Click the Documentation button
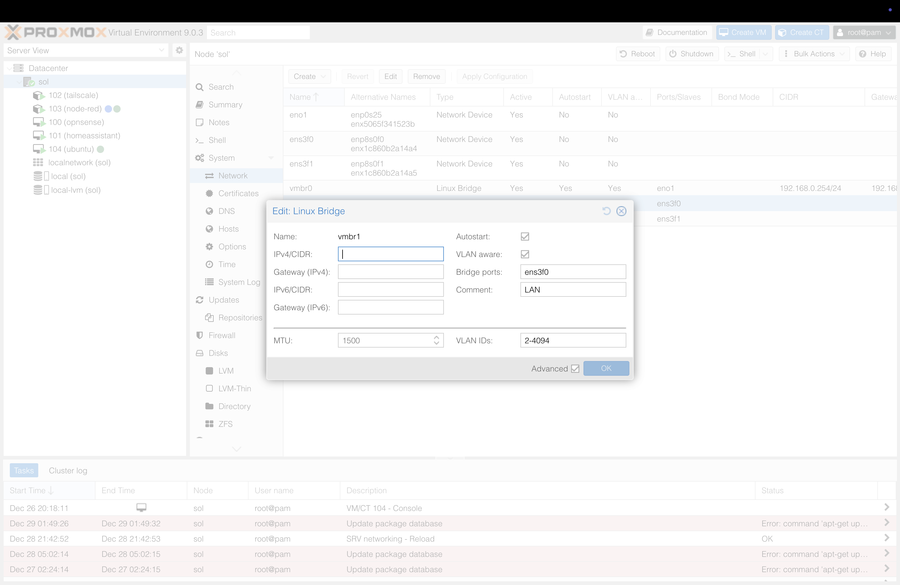Image resolution: width=900 pixels, height=585 pixels. coord(677,32)
